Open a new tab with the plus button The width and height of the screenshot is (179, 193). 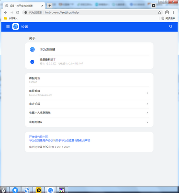50,6
